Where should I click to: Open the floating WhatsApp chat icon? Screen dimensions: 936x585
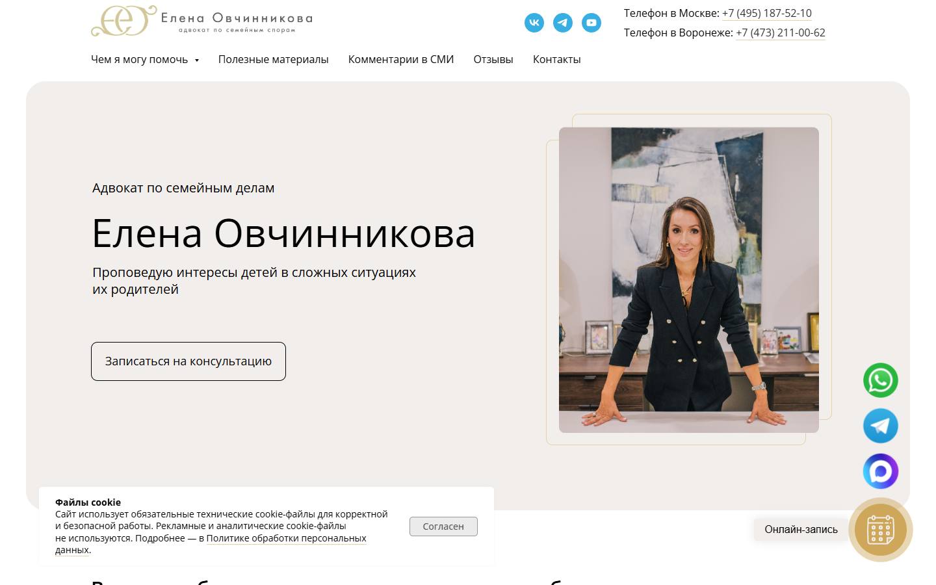(881, 380)
